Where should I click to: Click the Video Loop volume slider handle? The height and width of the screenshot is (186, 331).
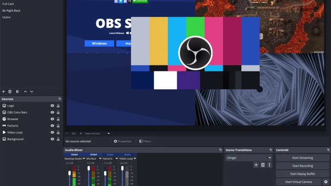coord(122,168)
